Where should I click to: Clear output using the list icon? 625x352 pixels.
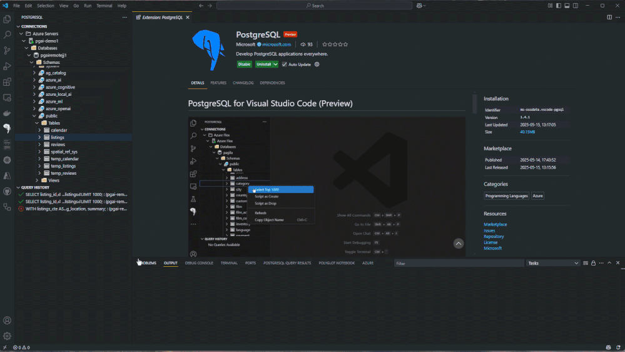pyautogui.click(x=586, y=263)
